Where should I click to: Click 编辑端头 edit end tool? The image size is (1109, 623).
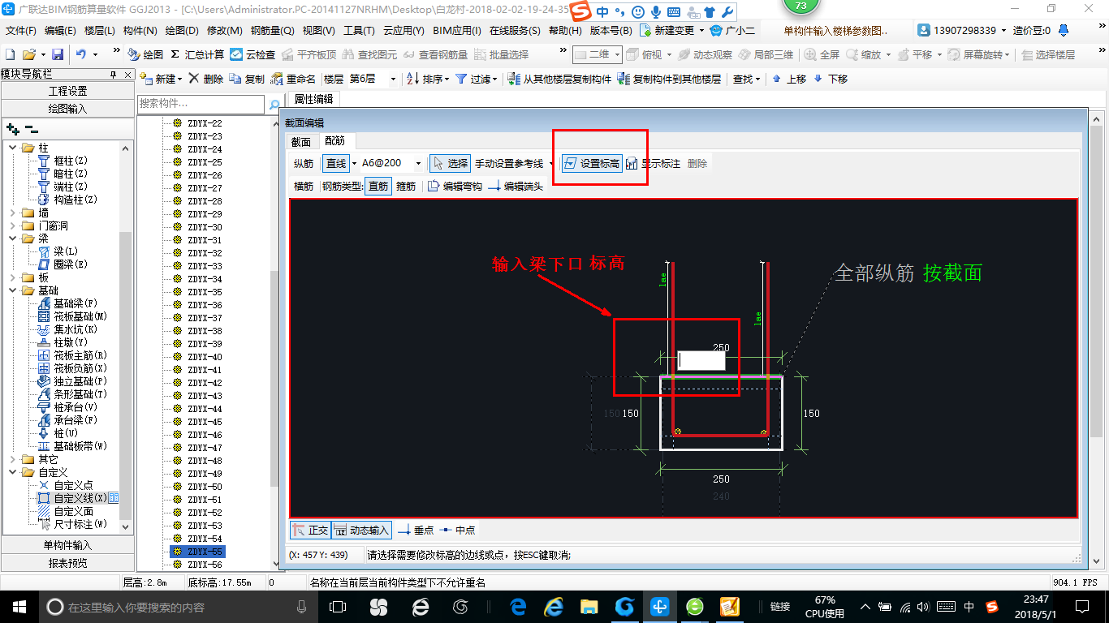pos(516,186)
